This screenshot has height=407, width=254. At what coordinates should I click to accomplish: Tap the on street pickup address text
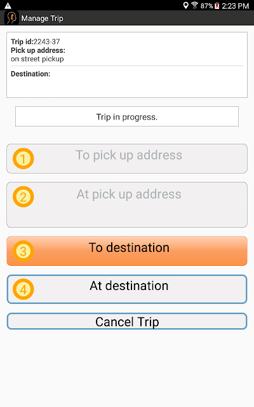click(37, 59)
